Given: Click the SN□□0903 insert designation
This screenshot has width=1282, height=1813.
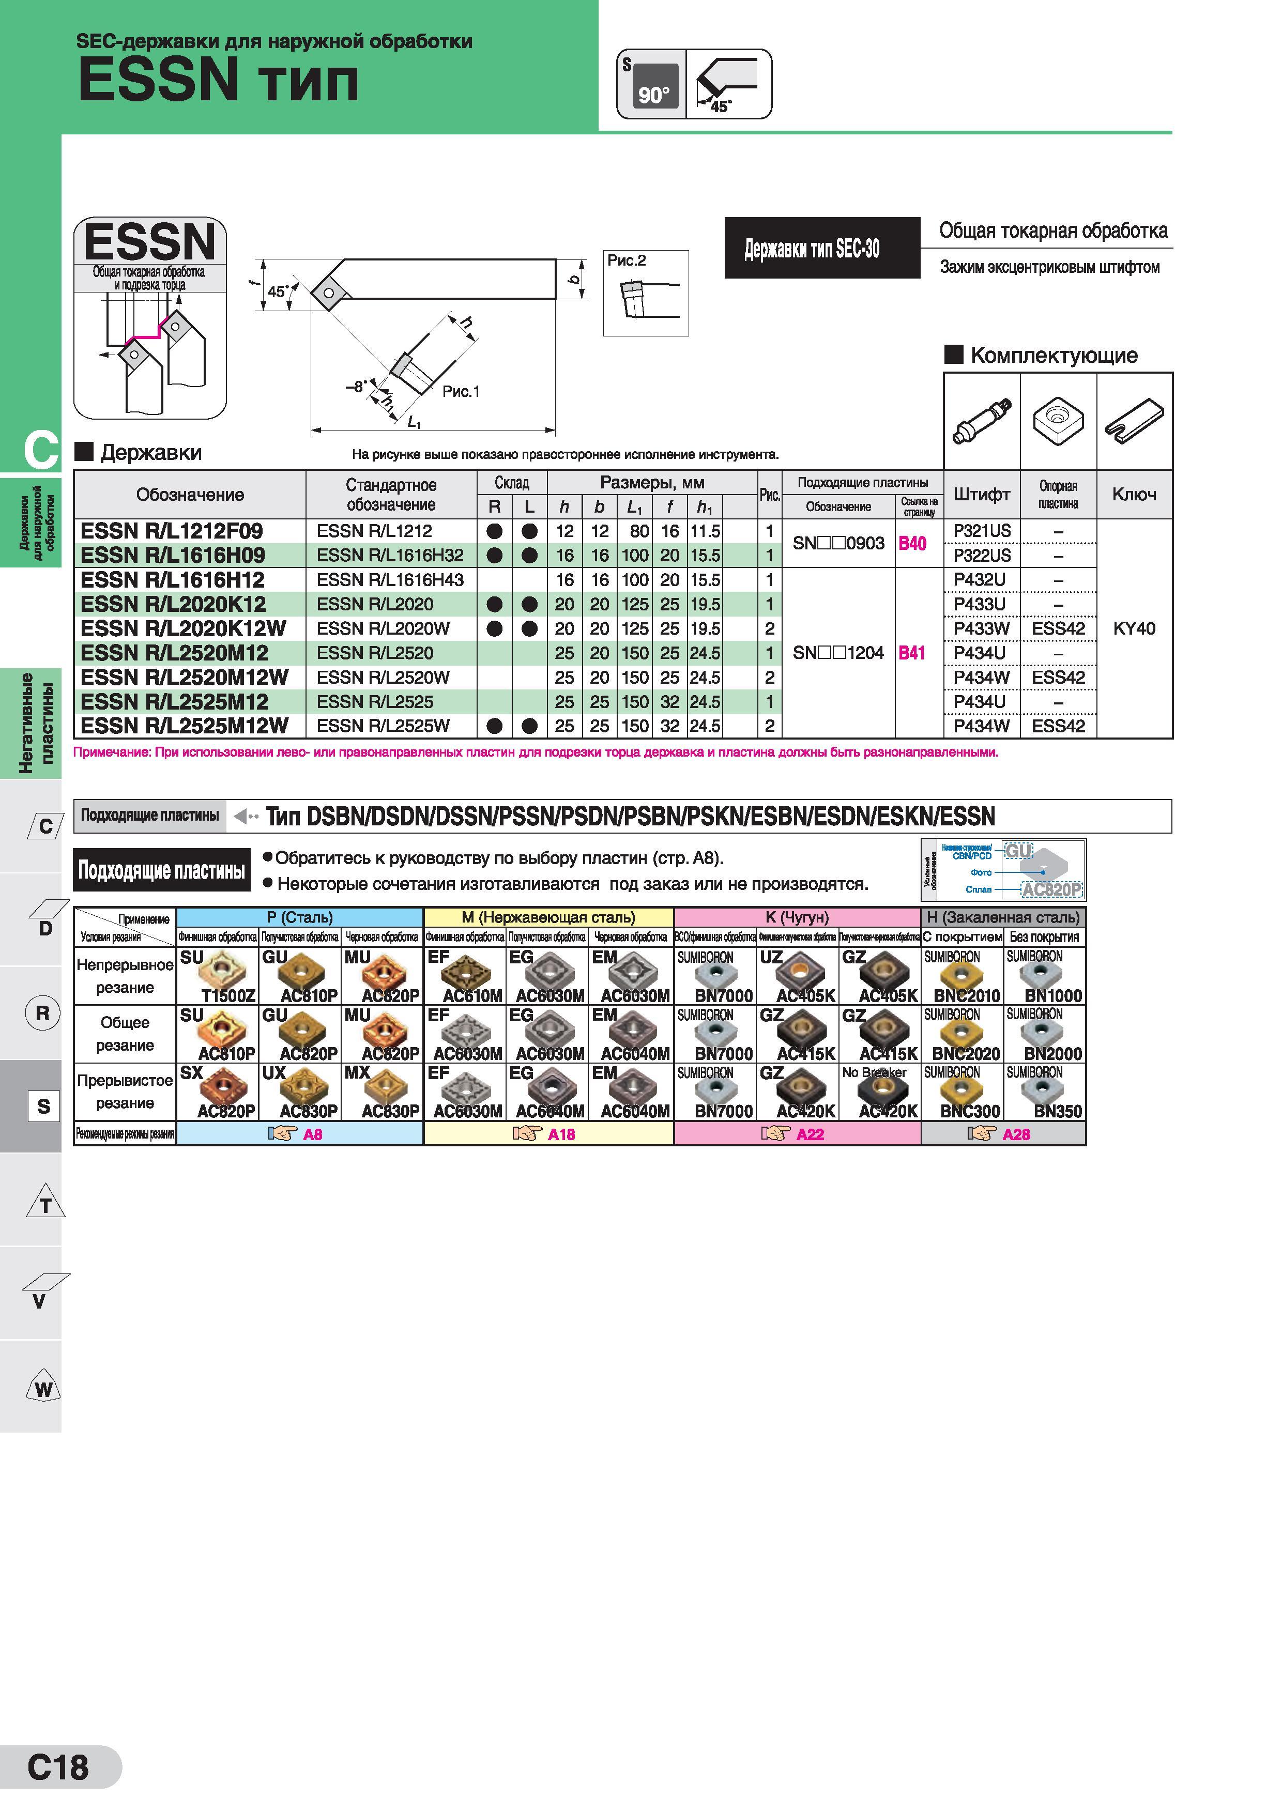Looking at the screenshot, I should [x=838, y=543].
